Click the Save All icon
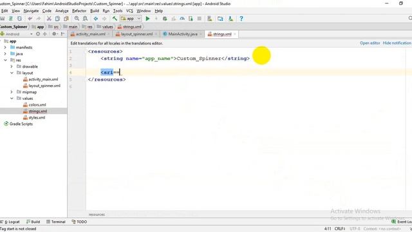Viewport: 412px width, 232px height. click(3, 19)
